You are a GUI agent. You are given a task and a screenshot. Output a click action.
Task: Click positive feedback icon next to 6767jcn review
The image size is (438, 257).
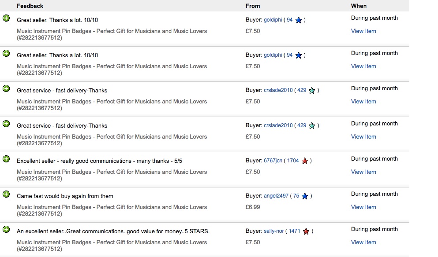click(6, 159)
